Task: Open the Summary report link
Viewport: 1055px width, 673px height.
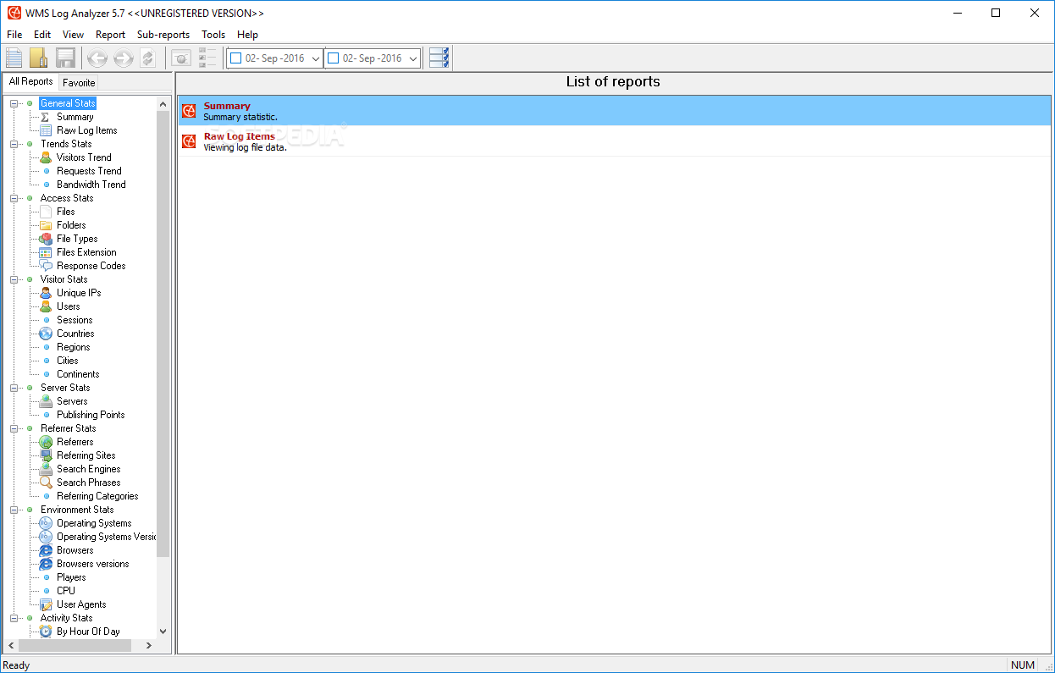Action: (227, 106)
